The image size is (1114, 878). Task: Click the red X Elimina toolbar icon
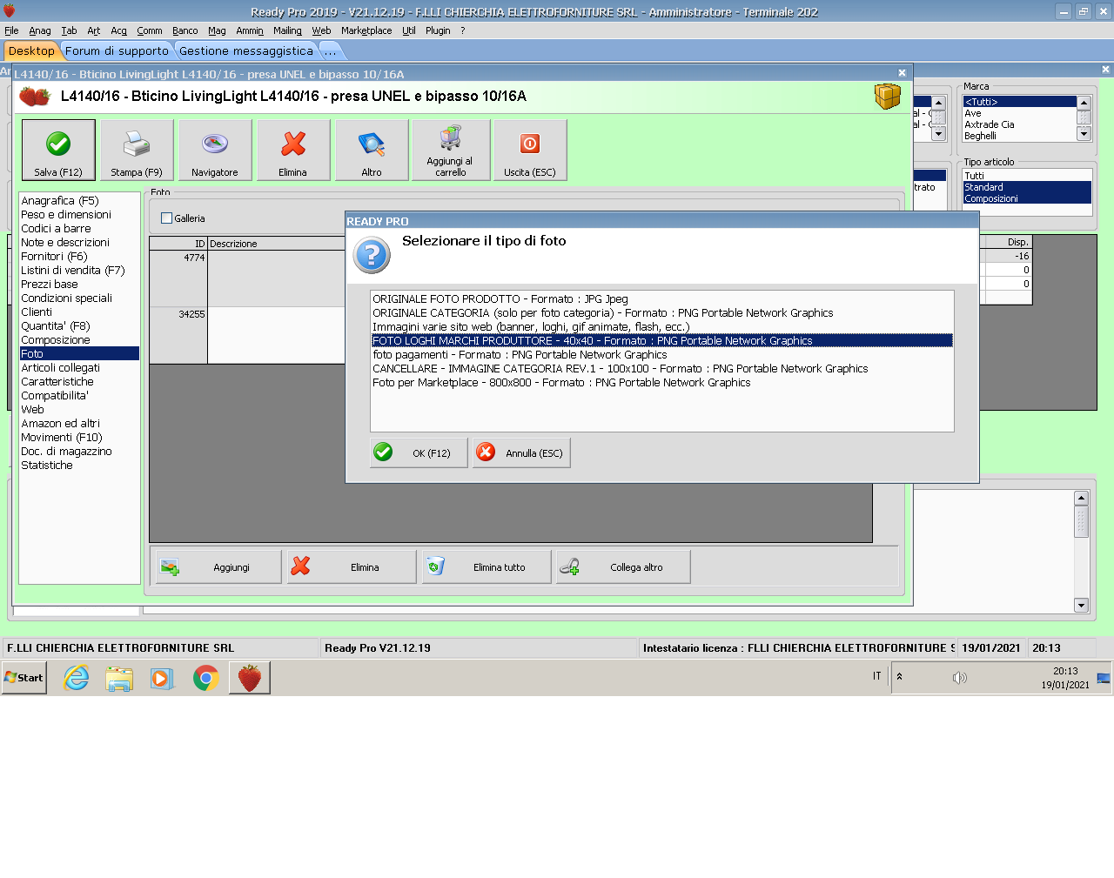pos(293,144)
